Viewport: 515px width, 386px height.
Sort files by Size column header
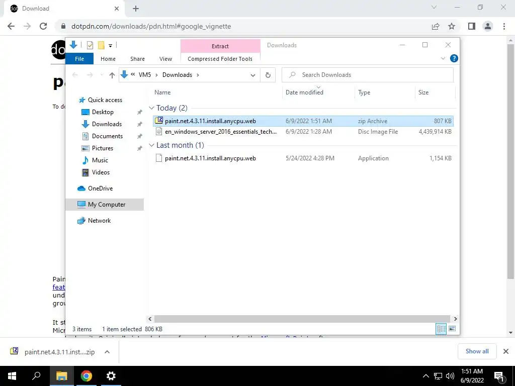tap(423, 92)
